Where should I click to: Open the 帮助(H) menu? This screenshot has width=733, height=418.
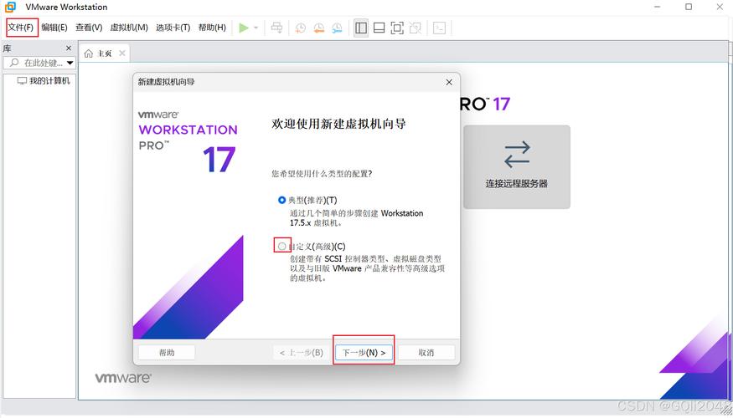[212, 28]
